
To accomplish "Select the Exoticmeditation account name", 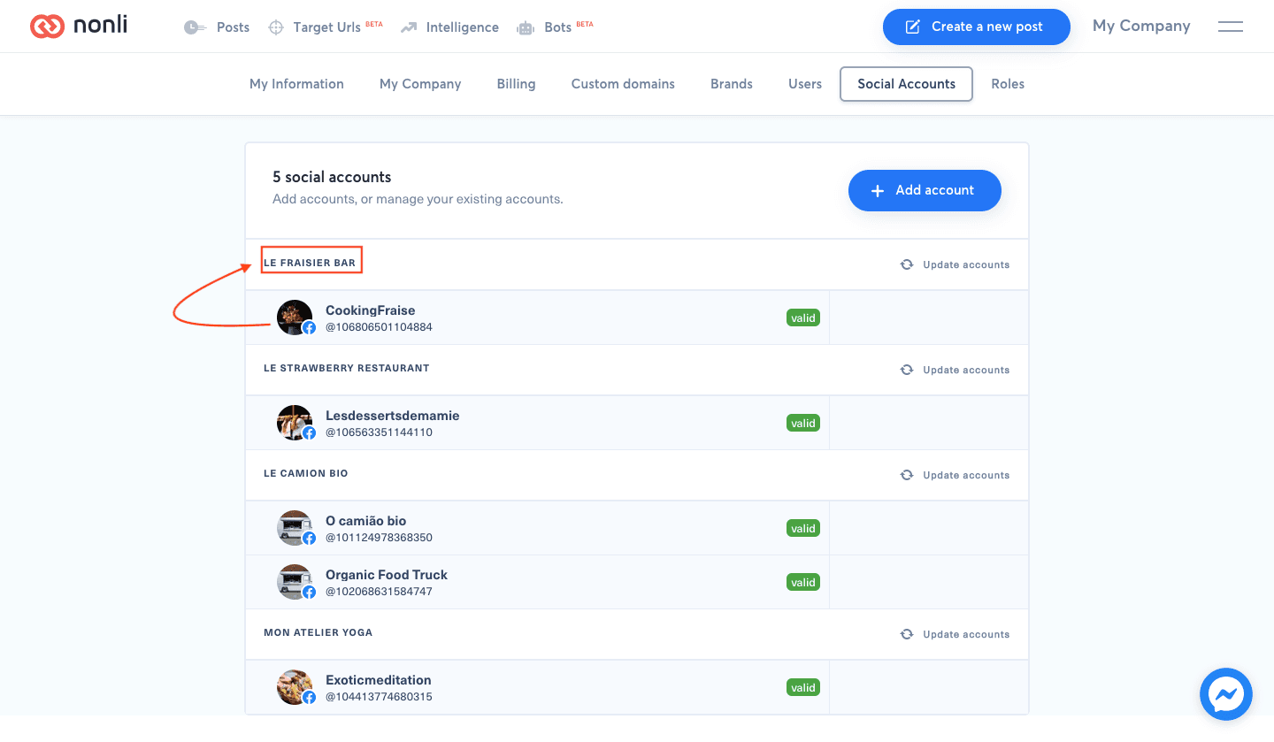I will click(x=378, y=680).
